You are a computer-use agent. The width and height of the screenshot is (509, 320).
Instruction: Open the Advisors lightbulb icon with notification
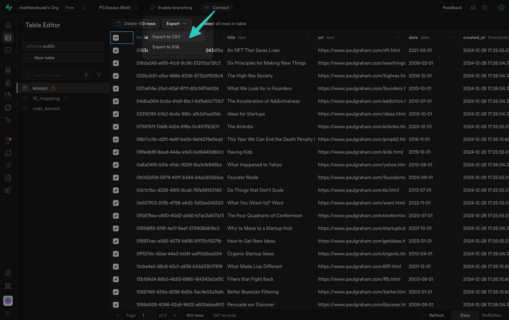(8, 140)
